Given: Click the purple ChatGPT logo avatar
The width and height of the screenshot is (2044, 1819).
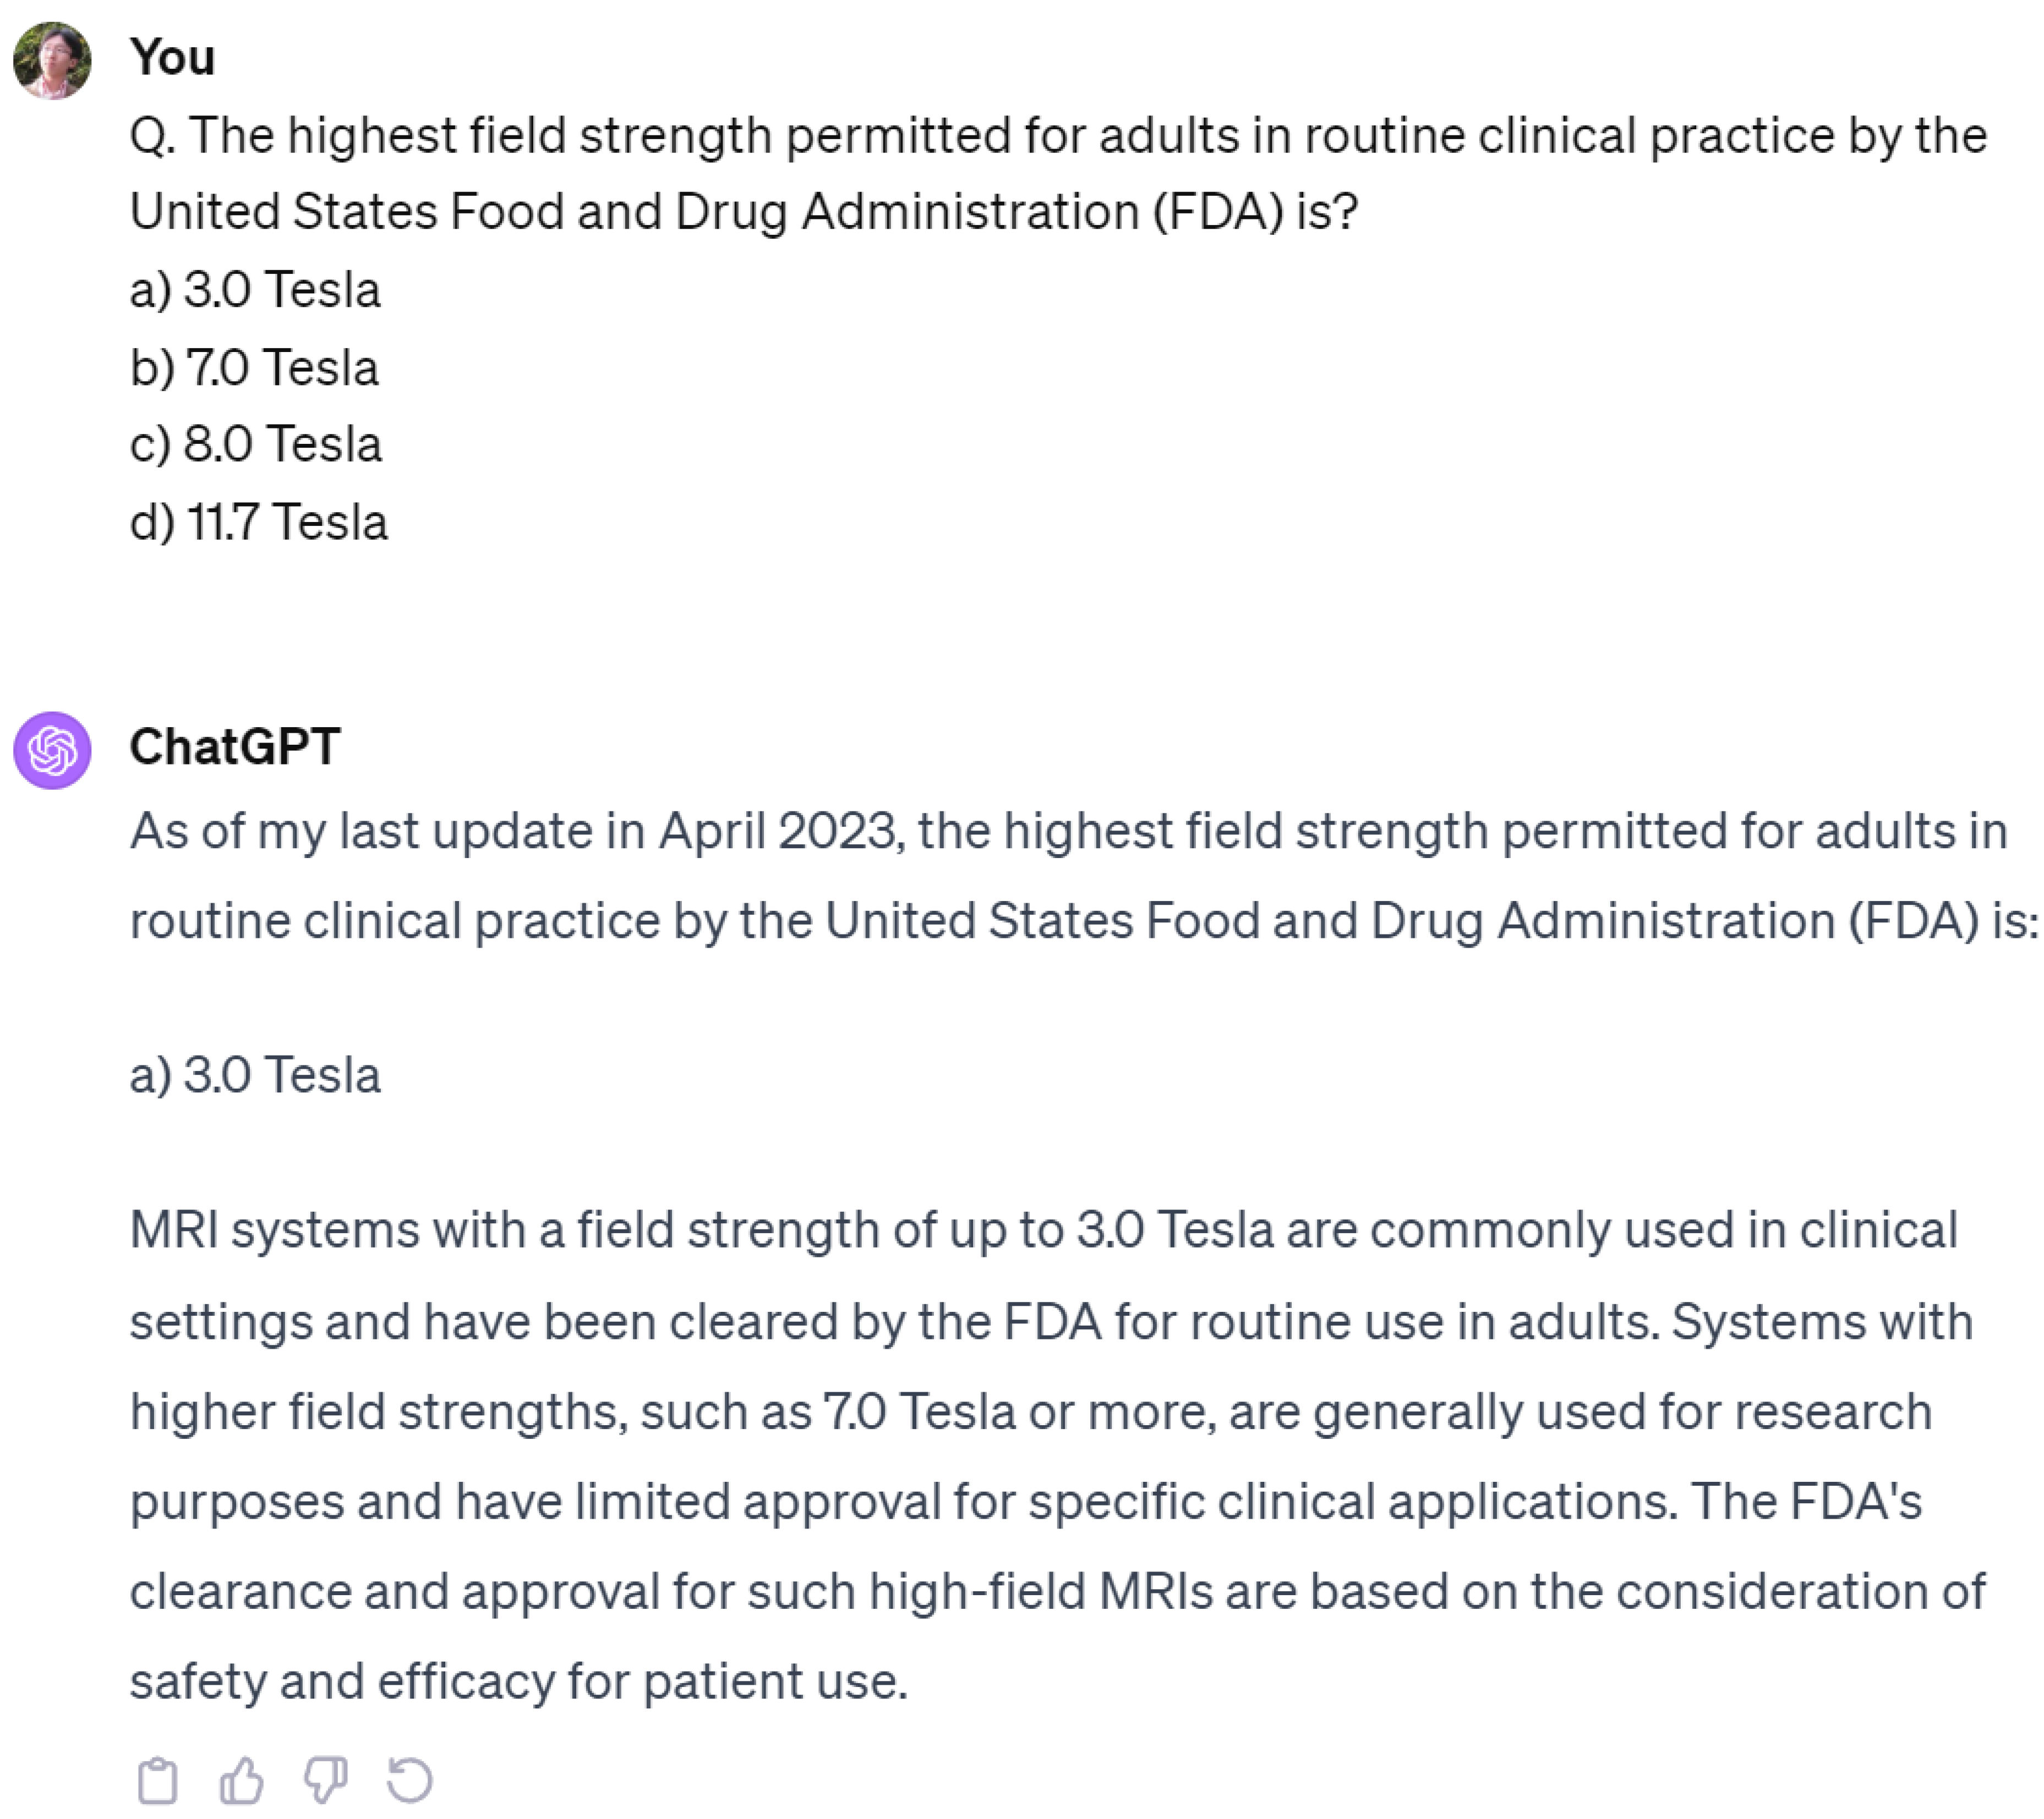Looking at the screenshot, I should pos(52,750).
